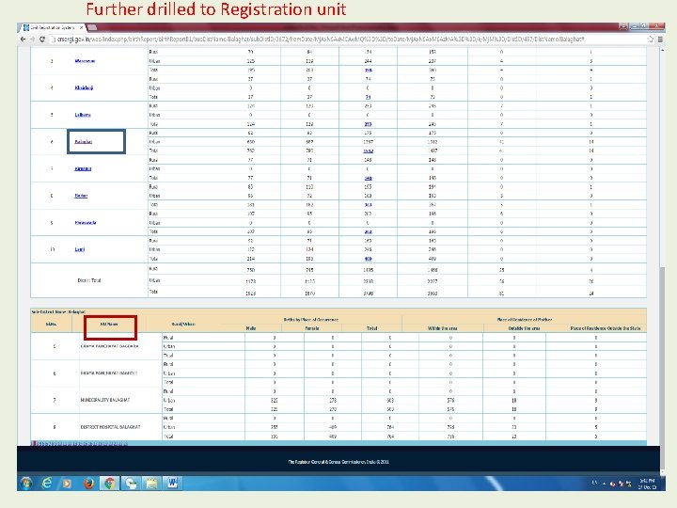Image resolution: width=677 pixels, height=508 pixels.
Task: Click the DISTRICT HOSPITAL BALAGHAT unit name
Action: (x=110, y=427)
